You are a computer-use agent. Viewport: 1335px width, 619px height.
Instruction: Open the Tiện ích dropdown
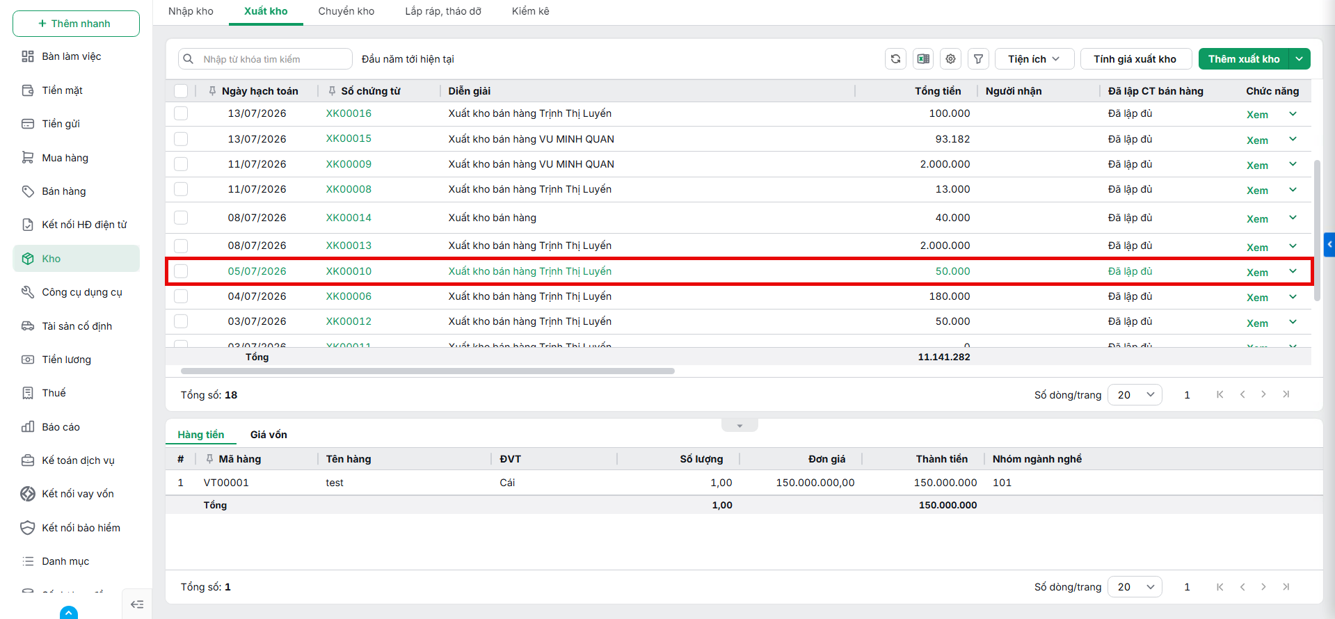[x=1034, y=59]
